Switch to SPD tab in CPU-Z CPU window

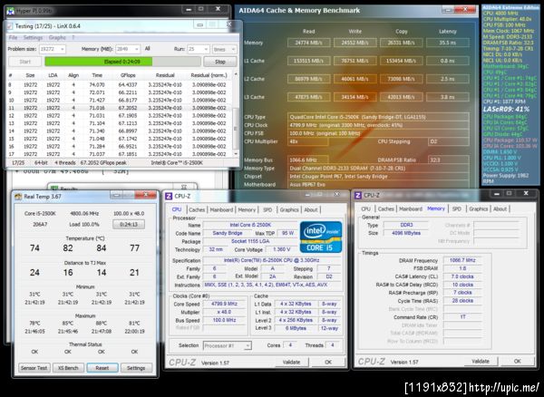tap(267, 209)
